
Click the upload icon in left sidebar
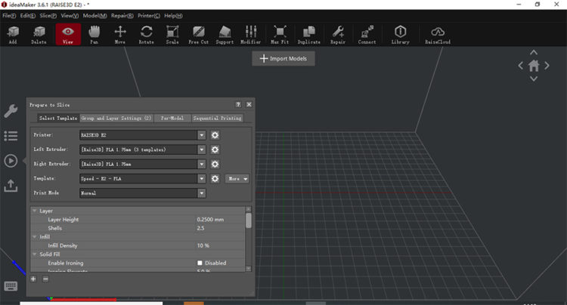(11, 186)
